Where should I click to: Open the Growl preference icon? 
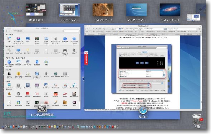(9, 94)
